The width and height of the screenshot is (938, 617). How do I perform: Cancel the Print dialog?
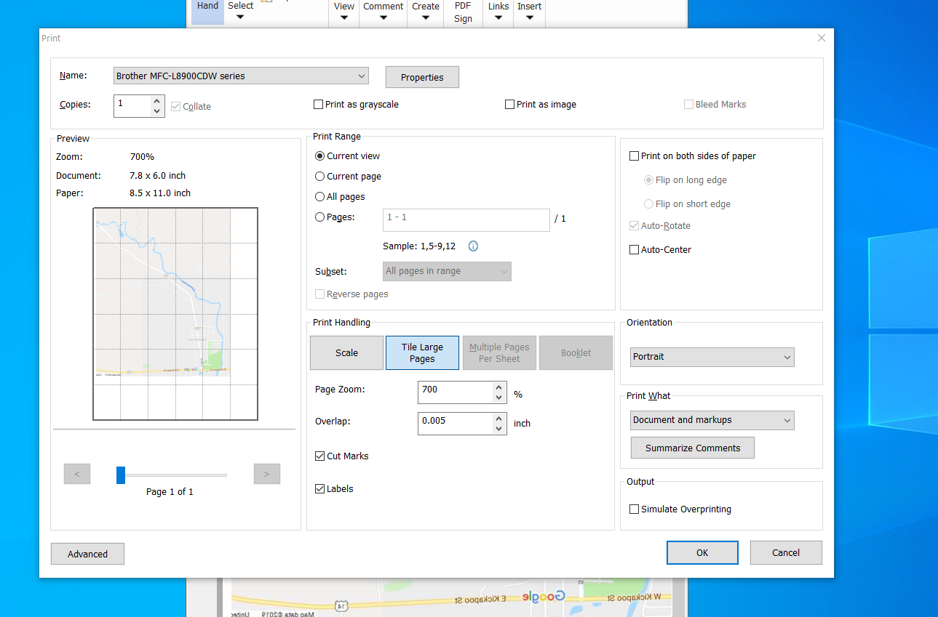pos(786,552)
